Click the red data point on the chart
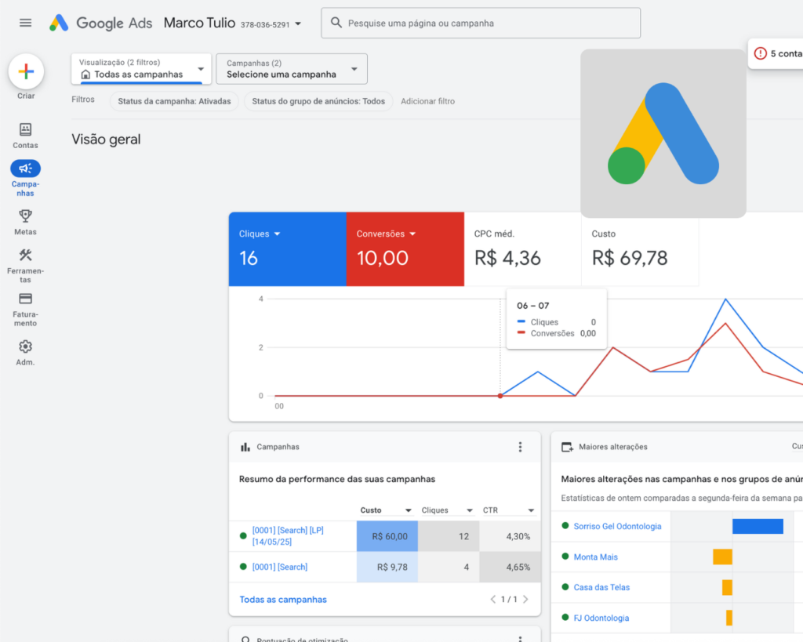 pos(500,396)
